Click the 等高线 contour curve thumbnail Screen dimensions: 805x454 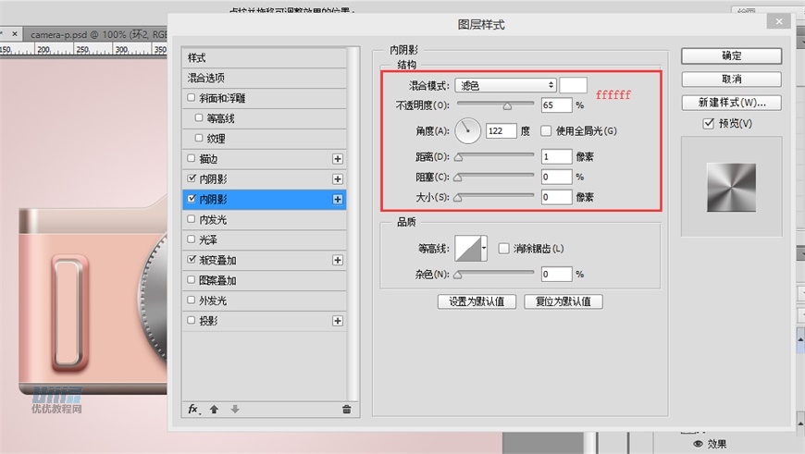pyautogui.click(x=467, y=249)
